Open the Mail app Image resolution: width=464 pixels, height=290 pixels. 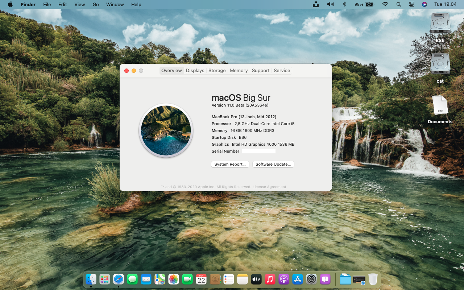(x=146, y=279)
